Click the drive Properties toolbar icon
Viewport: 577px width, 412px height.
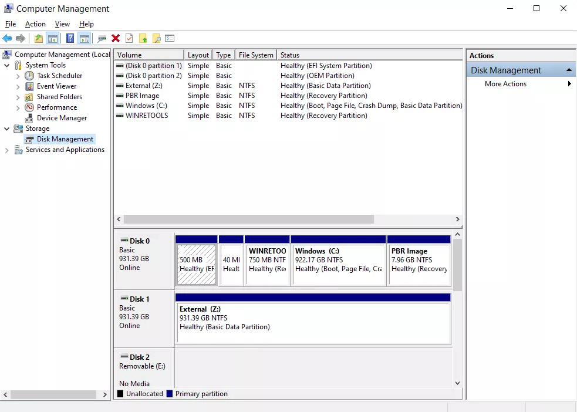pos(100,38)
